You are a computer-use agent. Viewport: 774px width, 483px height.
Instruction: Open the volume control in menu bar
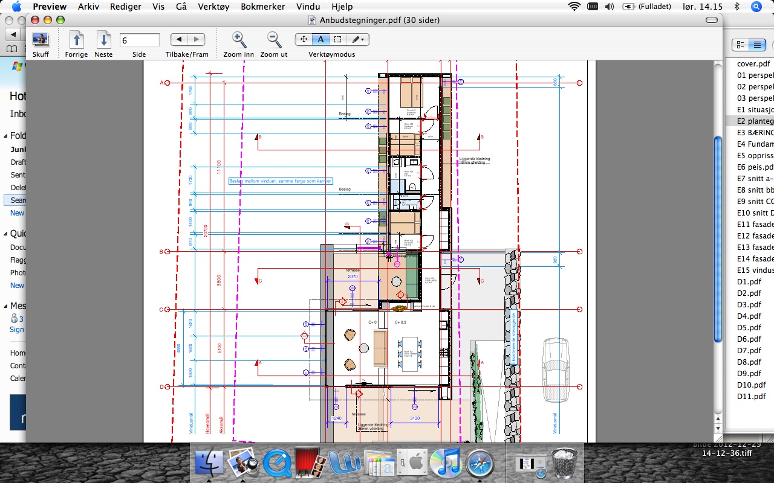tap(610, 7)
